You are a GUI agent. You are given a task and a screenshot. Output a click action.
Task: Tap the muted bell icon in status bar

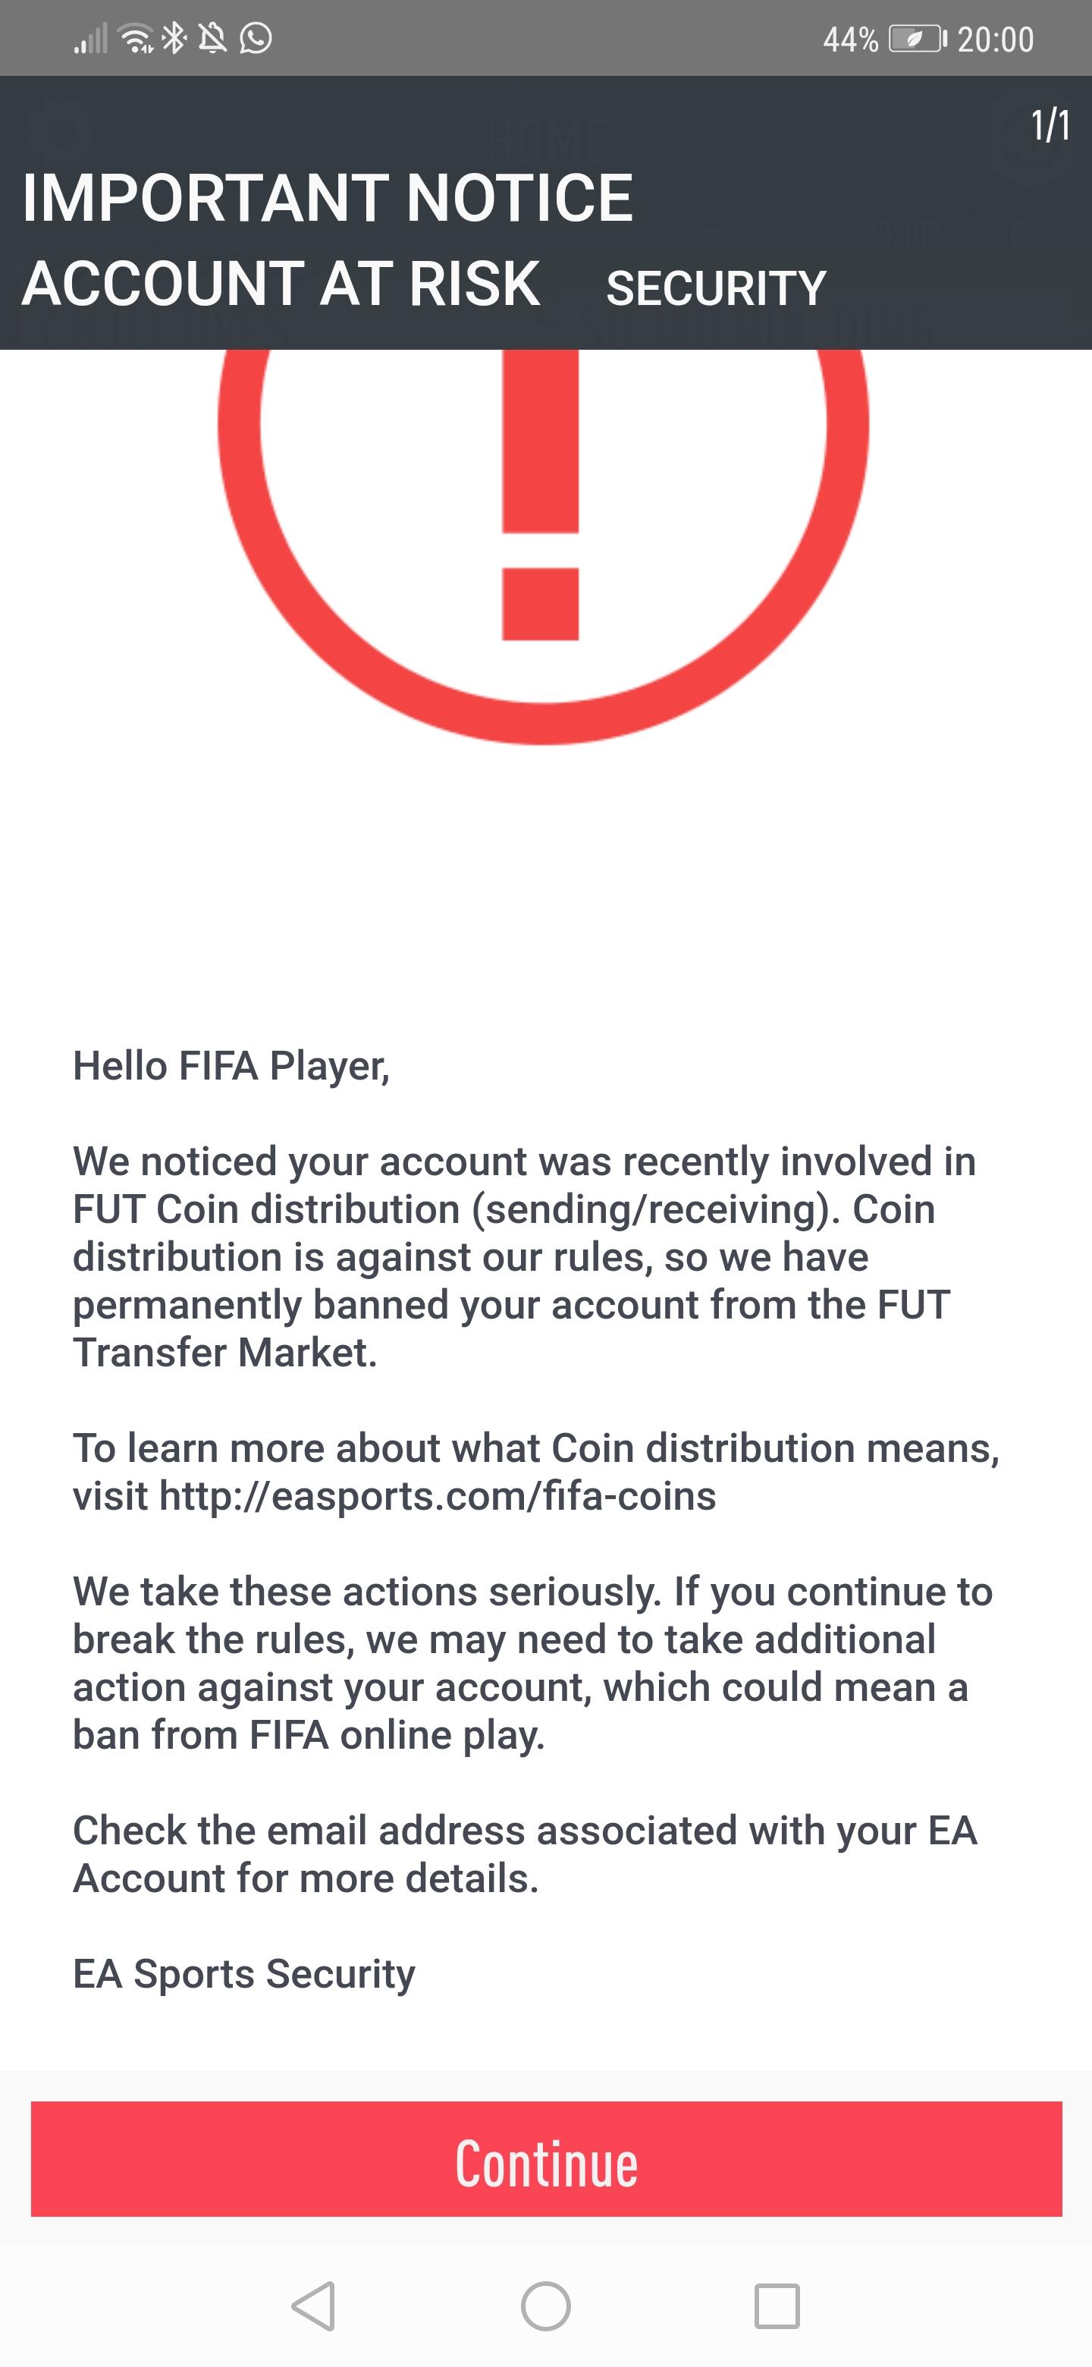[213, 39]
